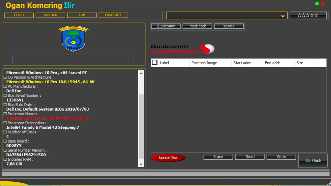The height and width of the screenshot is (186, 331).
Task: Select the Qualcomm platform tab
Action: (166, 26)
